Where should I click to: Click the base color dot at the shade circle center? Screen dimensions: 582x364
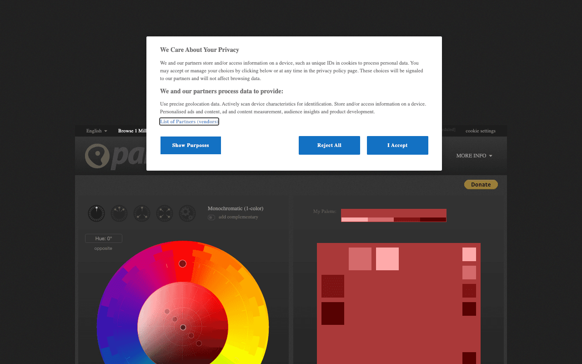pos(183,327)
